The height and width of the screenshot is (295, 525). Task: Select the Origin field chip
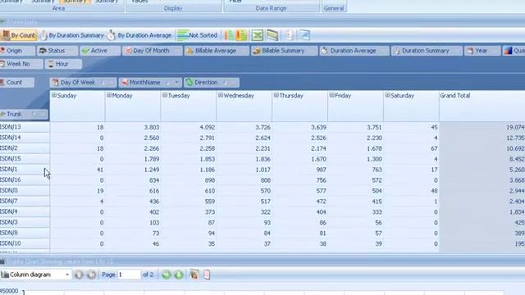click(x=17, y=51)
